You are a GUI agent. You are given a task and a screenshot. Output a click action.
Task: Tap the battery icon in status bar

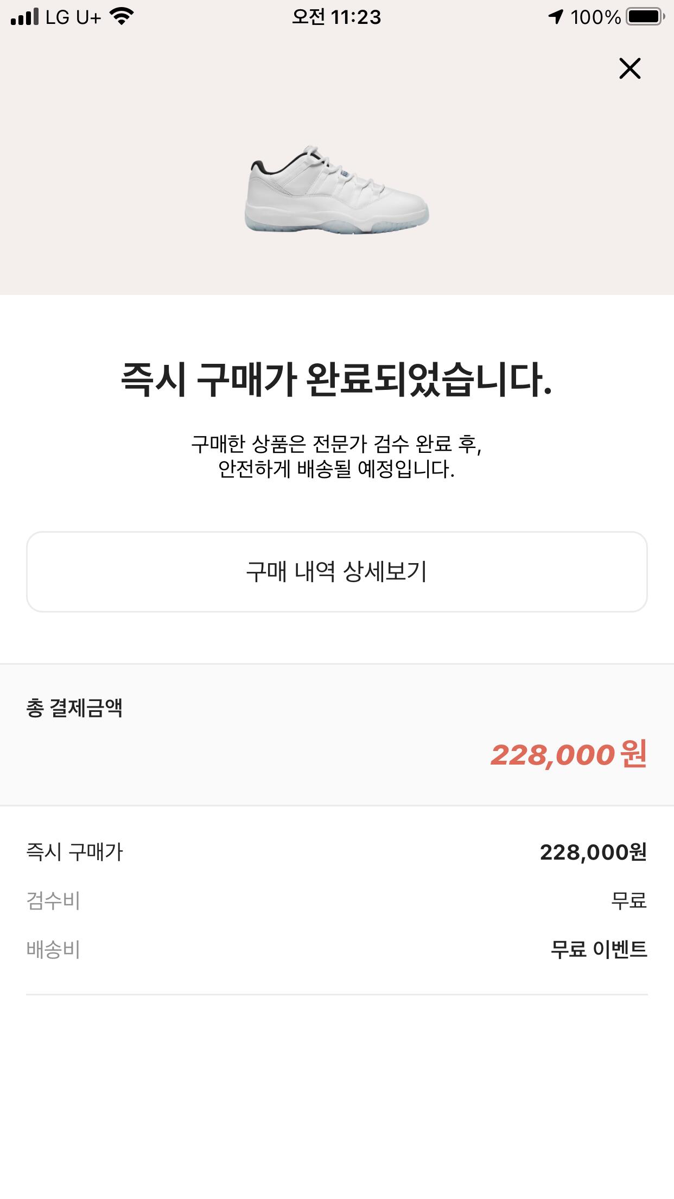[645, 17]
